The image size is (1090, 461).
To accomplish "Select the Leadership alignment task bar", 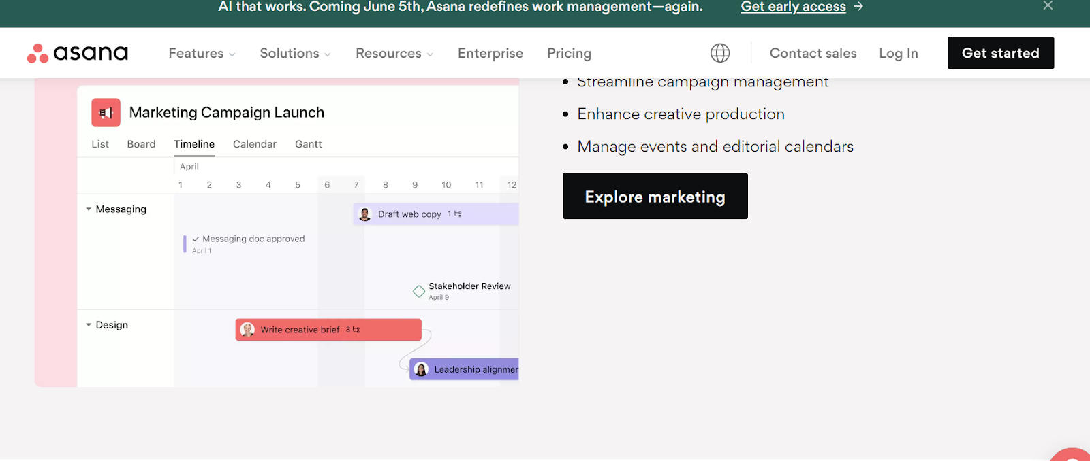I will (x=464, y=369).
